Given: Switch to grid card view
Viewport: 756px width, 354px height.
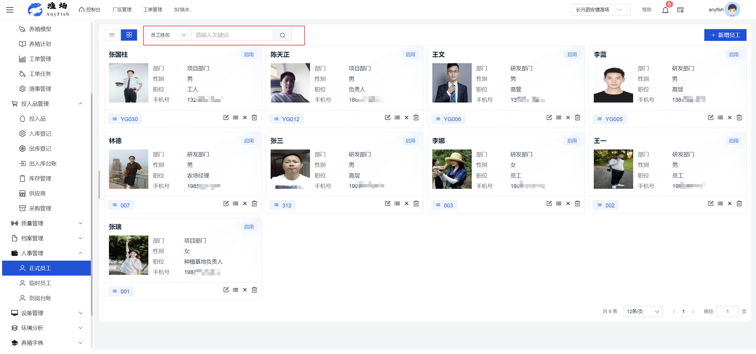Looking at the screenshot, I should 129,35.
